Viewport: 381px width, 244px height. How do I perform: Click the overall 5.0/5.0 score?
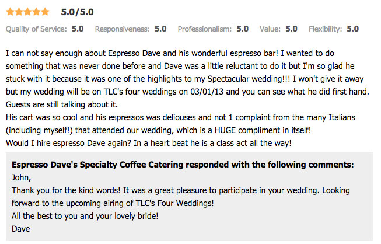coord(77,12)
